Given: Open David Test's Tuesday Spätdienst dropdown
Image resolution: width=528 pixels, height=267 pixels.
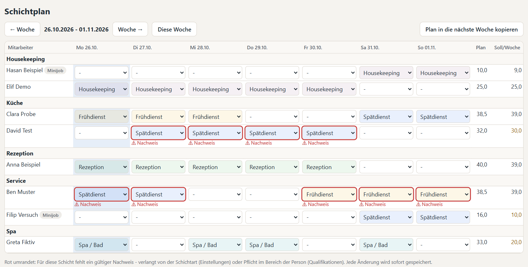Looking at the screenshot, I should [x=158, y=133].
